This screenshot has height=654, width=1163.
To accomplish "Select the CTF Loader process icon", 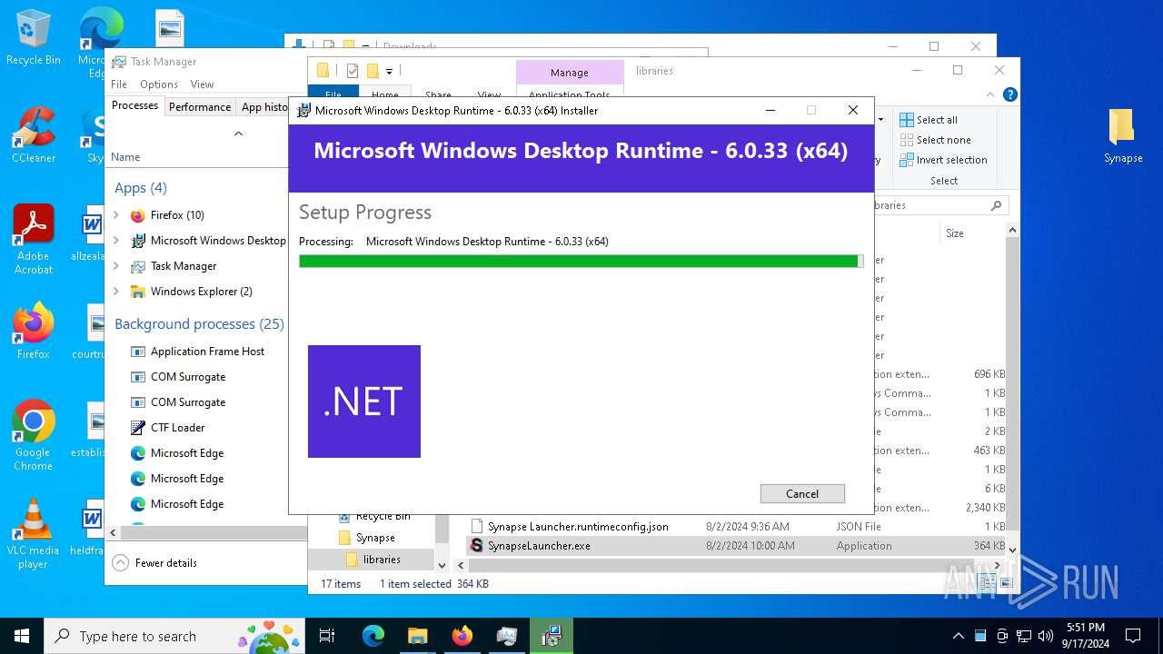I will point(138,428).
